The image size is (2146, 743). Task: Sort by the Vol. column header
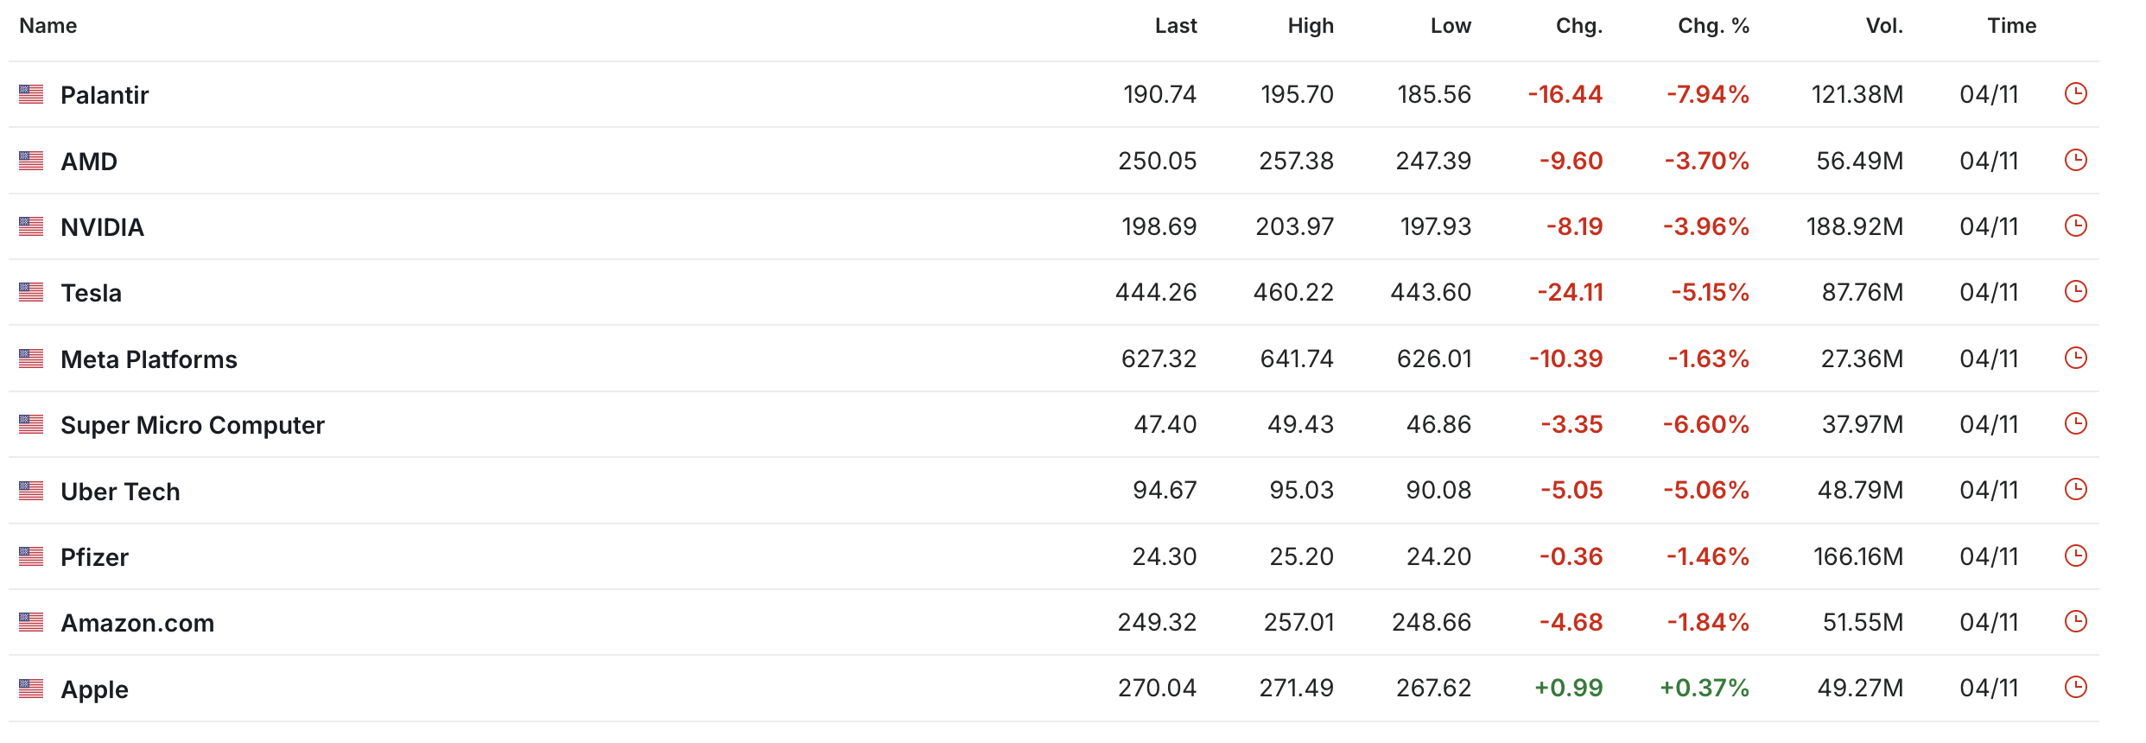(1883, 26)
